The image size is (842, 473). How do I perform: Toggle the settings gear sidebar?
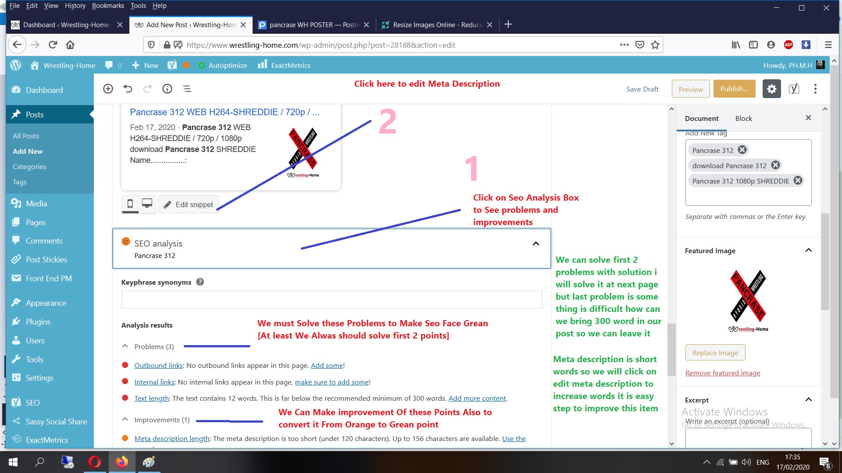[772, 89]
